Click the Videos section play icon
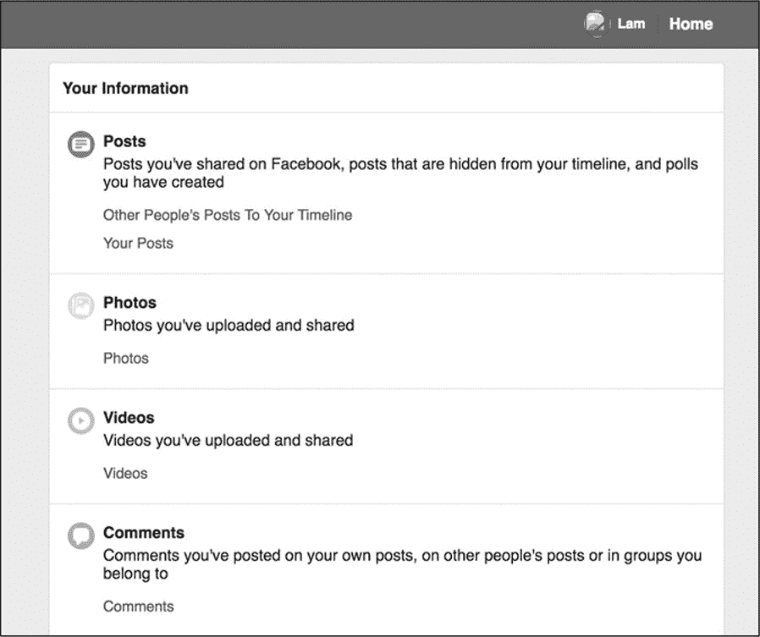This screenshot has width=760, height=637. coord(81,420)
